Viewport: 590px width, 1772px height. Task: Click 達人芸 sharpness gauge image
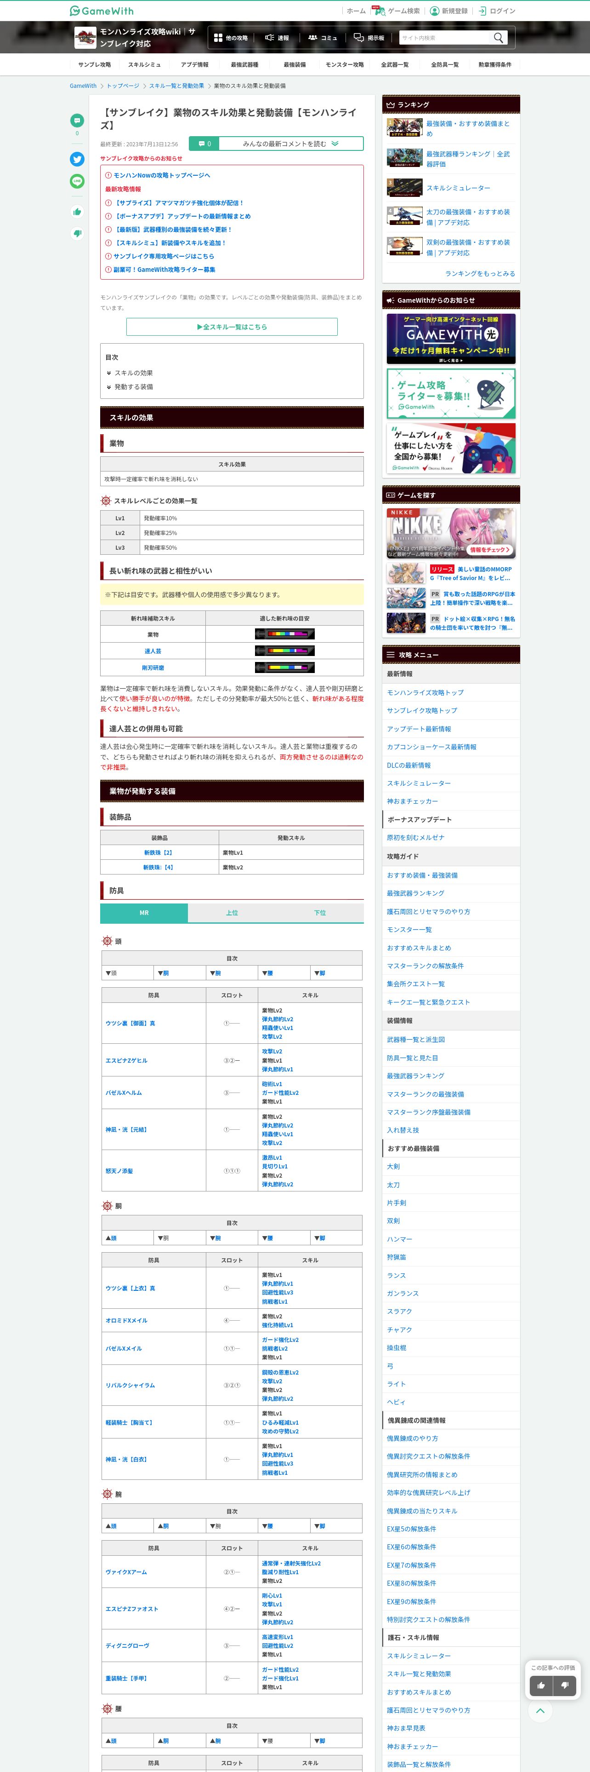(284, 651)
